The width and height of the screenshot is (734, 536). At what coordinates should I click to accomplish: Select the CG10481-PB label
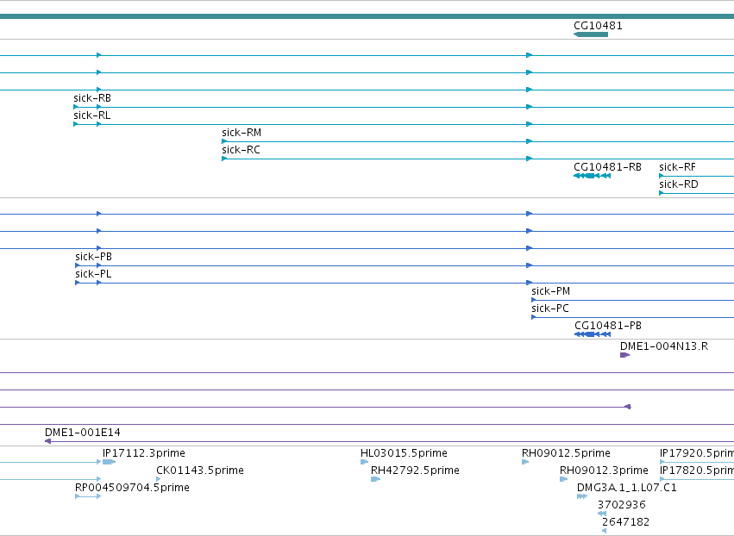[608, 326]
